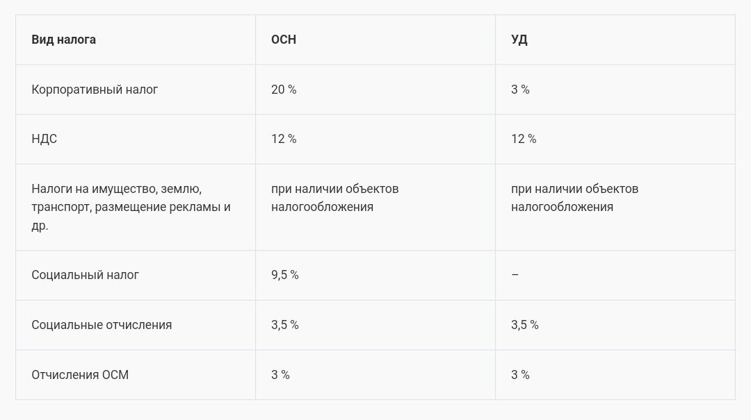Screen dimensions: 751x420
Task: Click the "НДС" row label
Action: click(x=45, y=139)
